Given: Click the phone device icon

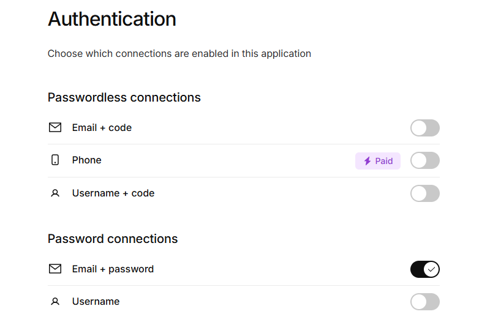Looking at the screenshot, I should pyautogui.click(x=55, y=160).
